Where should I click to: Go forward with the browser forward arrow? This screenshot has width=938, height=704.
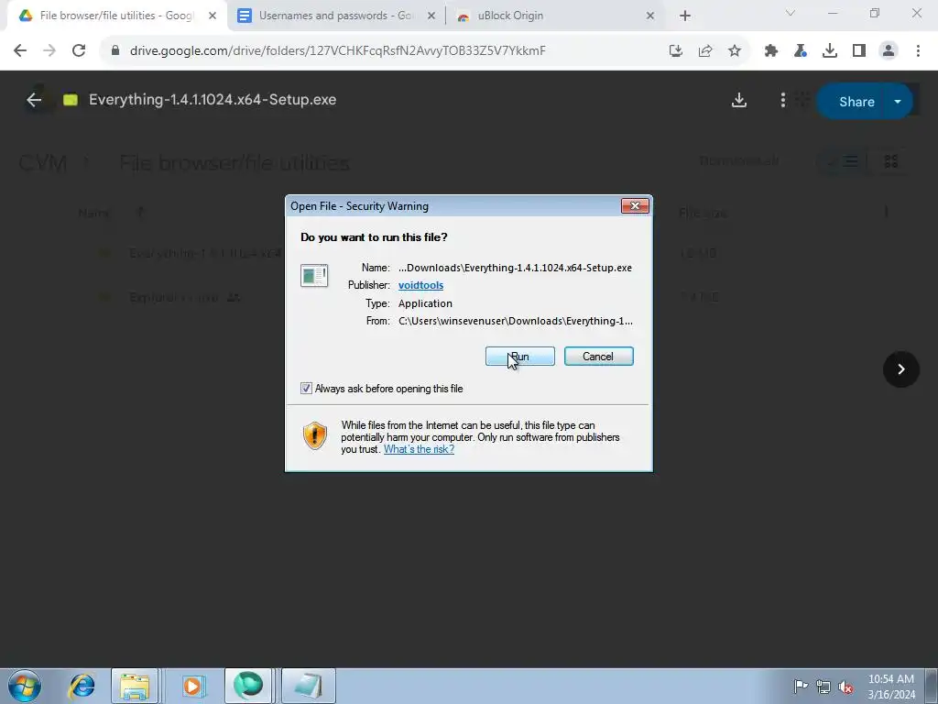coord(49,51)
